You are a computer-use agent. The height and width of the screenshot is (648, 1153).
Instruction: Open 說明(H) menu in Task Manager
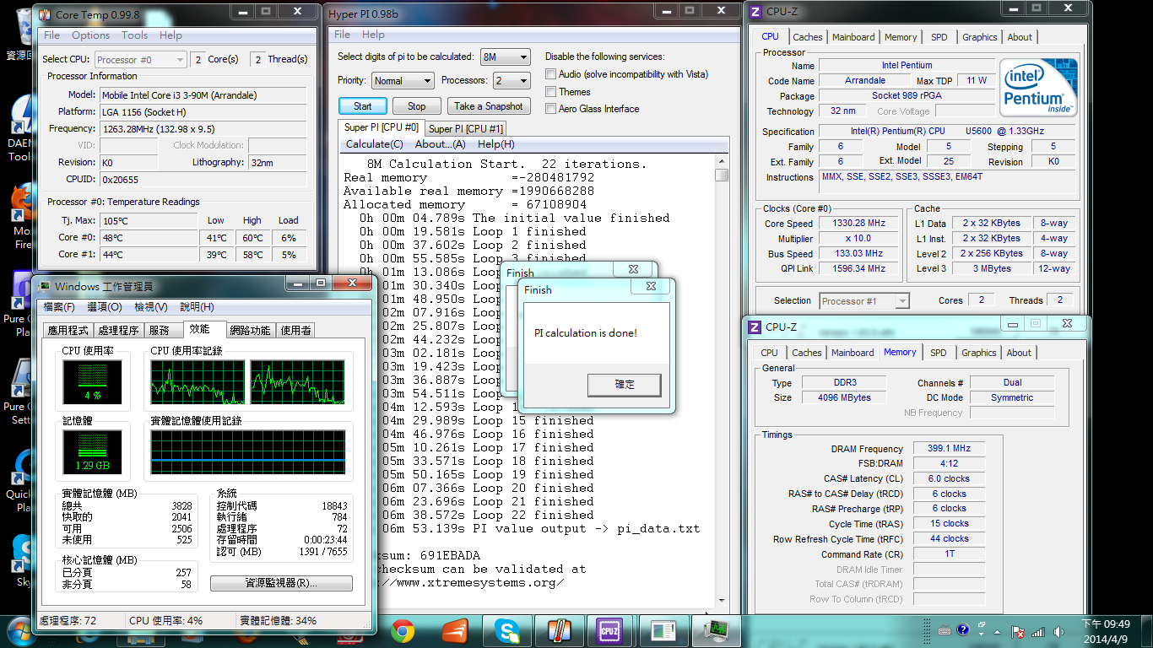click(x=197, y=307)
